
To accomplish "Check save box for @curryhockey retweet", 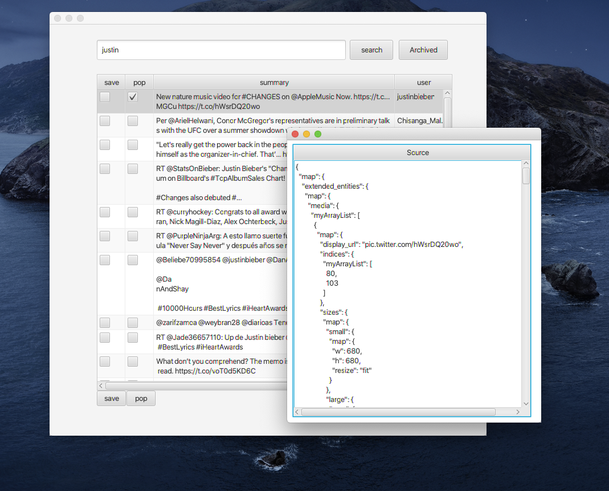I will point(105,212).
